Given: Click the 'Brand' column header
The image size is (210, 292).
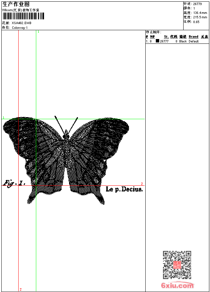Looking at the screenshot, I should (193, 37).
